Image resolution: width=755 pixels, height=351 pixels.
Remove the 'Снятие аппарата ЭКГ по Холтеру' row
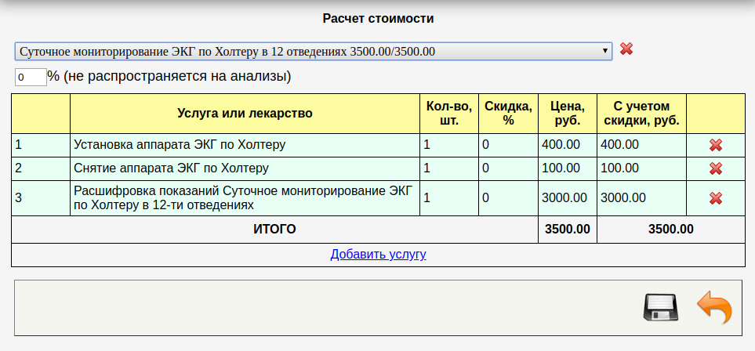(x=715, y=168)
